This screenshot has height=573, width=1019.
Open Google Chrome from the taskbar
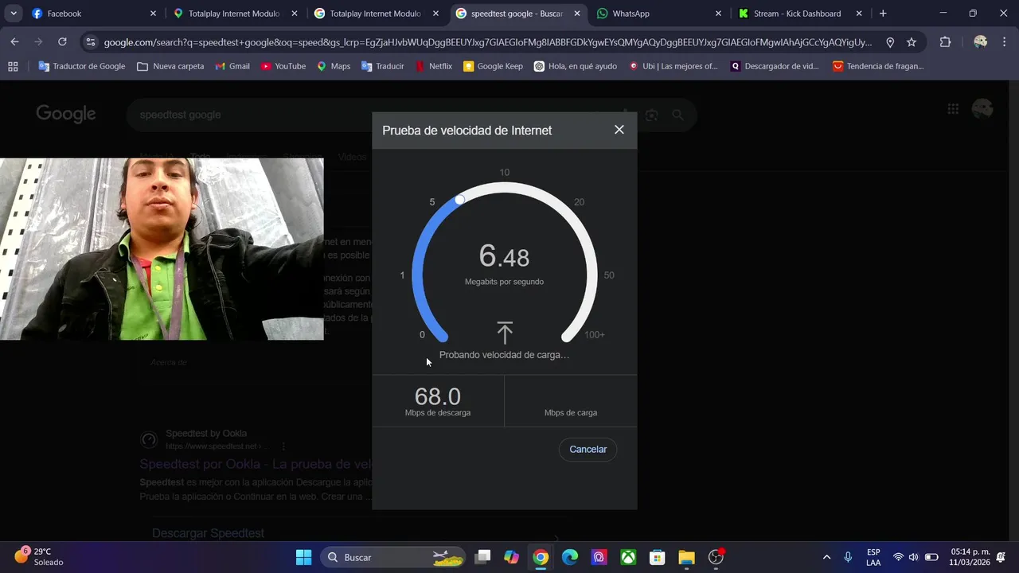pos(541,557)
